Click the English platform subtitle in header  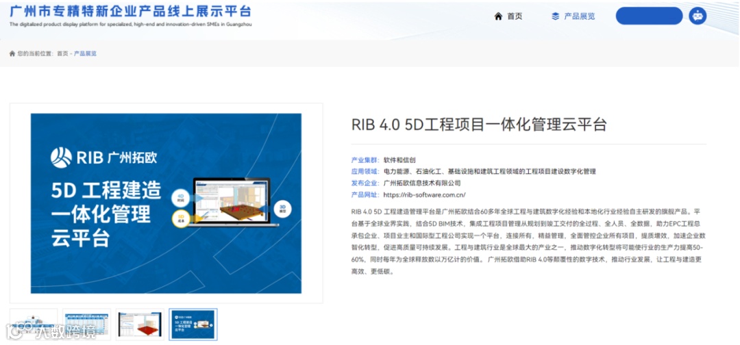pyautogui.click(x=131, y=24)
